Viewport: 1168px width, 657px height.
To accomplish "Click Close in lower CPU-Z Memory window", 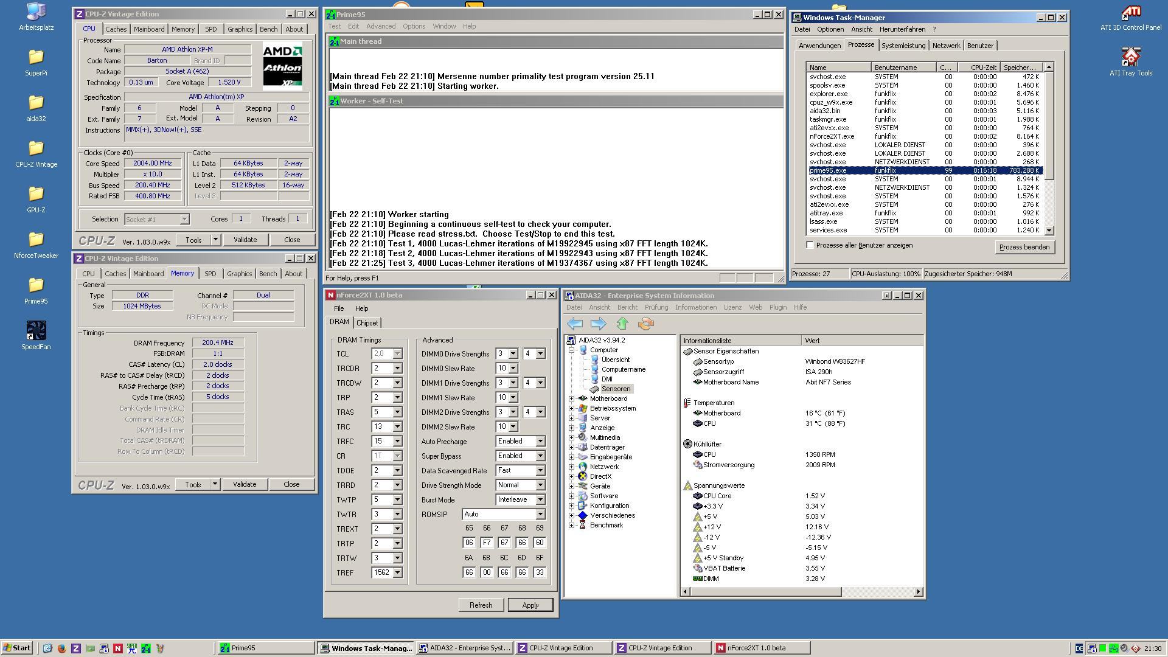I will [x=291, y=484].
